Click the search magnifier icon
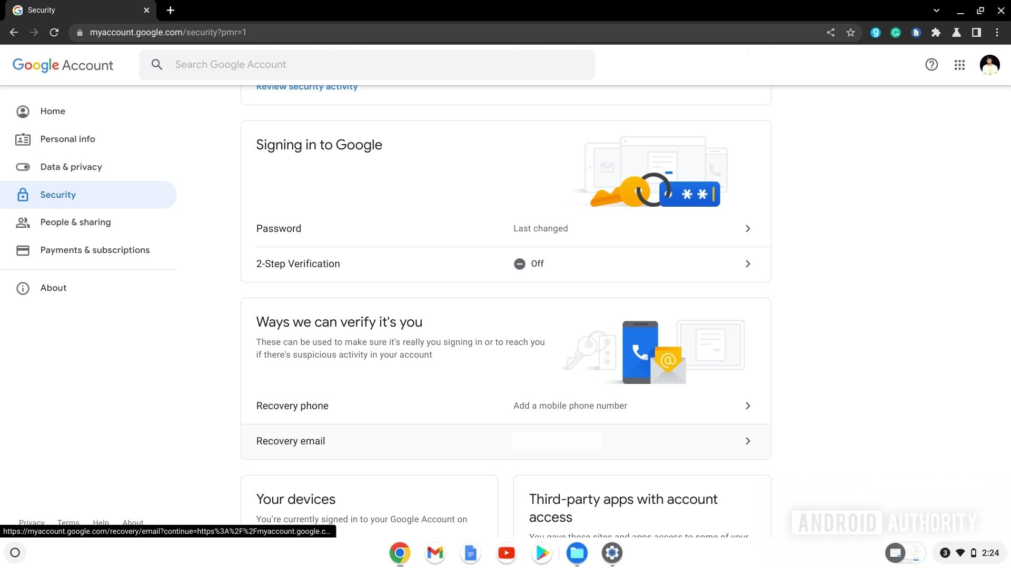 [x=157, y=65]
